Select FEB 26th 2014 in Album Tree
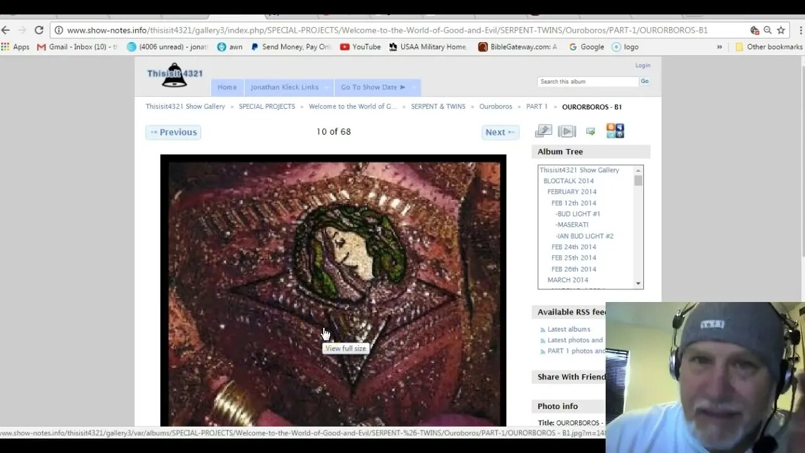 (x=574, y=269)
